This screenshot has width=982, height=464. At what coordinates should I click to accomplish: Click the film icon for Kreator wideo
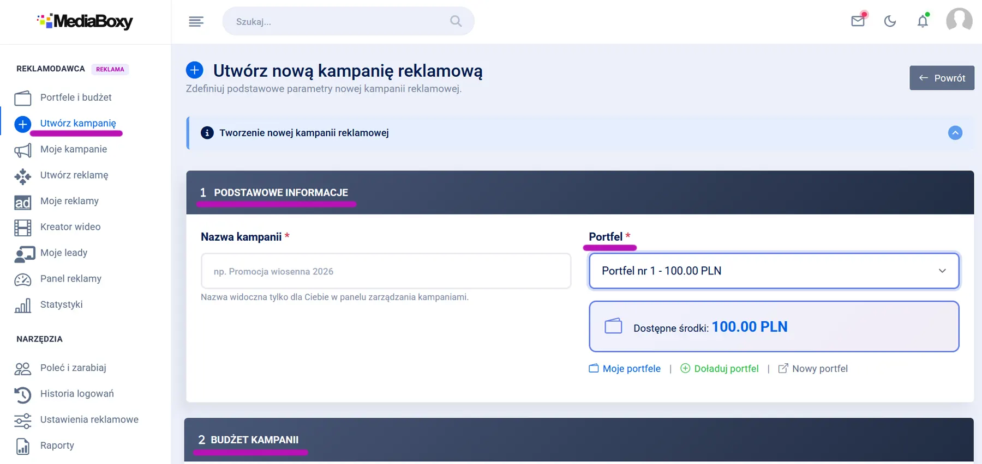pyautogui.click(x=22, y=227)
